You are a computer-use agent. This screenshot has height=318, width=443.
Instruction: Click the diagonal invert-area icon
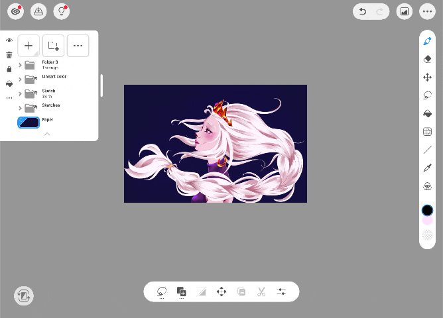(202, 291)
